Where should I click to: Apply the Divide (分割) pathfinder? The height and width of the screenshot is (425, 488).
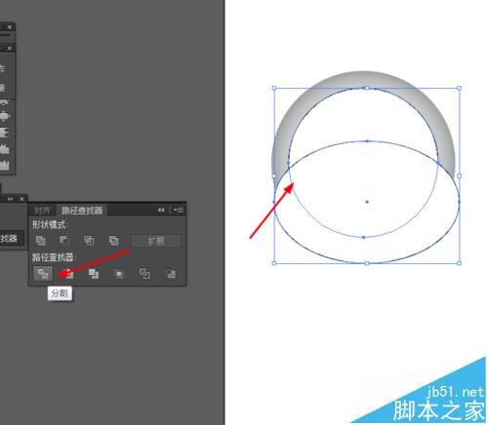(x=43, y=274)
